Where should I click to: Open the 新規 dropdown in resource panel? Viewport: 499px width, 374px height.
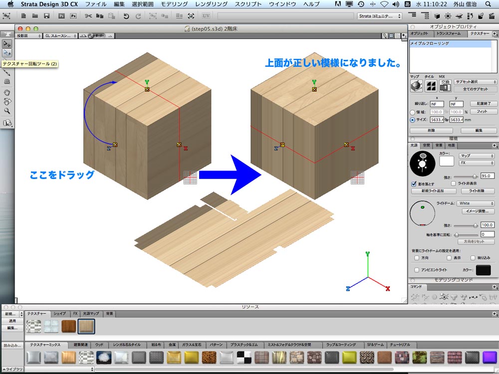coord(12,314)
